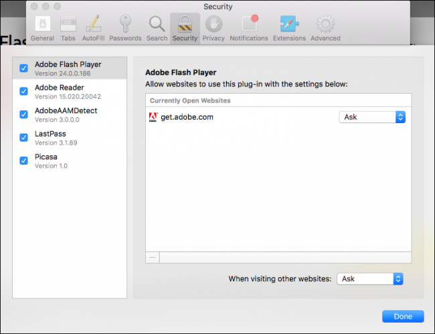Click the Version 15.020.20042 text
Image resolution: width=435 pixels, height=334 pixels.
[x=68, y=96]
